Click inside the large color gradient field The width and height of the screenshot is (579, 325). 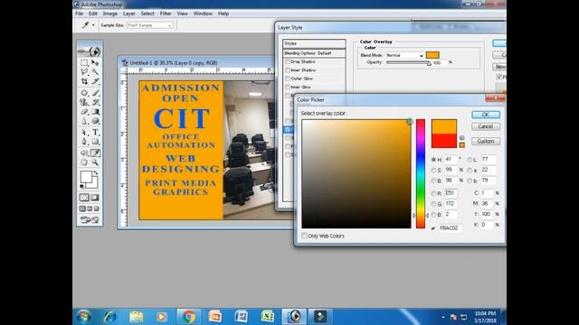(x=356, y=173)
